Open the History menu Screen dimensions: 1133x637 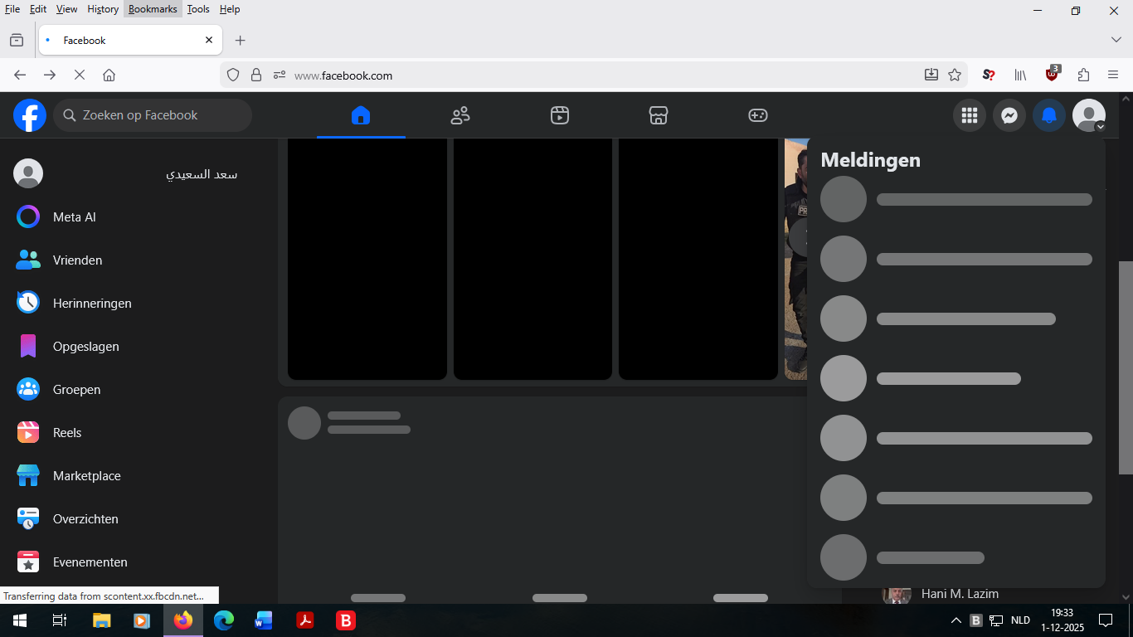tap(103, 9)
